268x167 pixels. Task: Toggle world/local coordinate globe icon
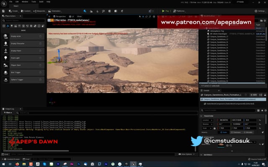(x=154, y=17)
